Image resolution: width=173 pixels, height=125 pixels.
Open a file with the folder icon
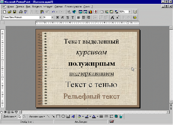pos(9,12)
